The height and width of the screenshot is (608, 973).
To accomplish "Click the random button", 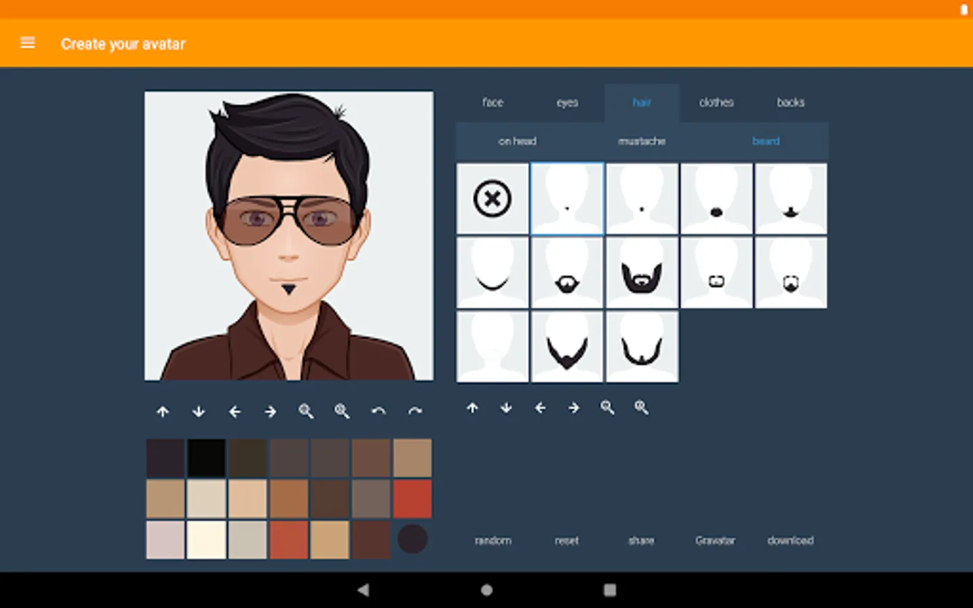I will click(x=493, y=540).
